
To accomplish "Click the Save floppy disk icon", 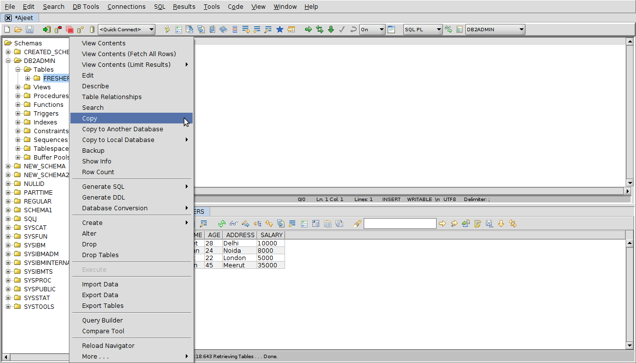I will pos(29,30).
